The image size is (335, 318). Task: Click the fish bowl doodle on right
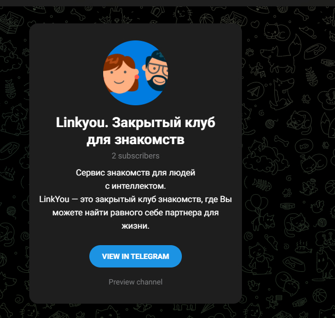304,146
